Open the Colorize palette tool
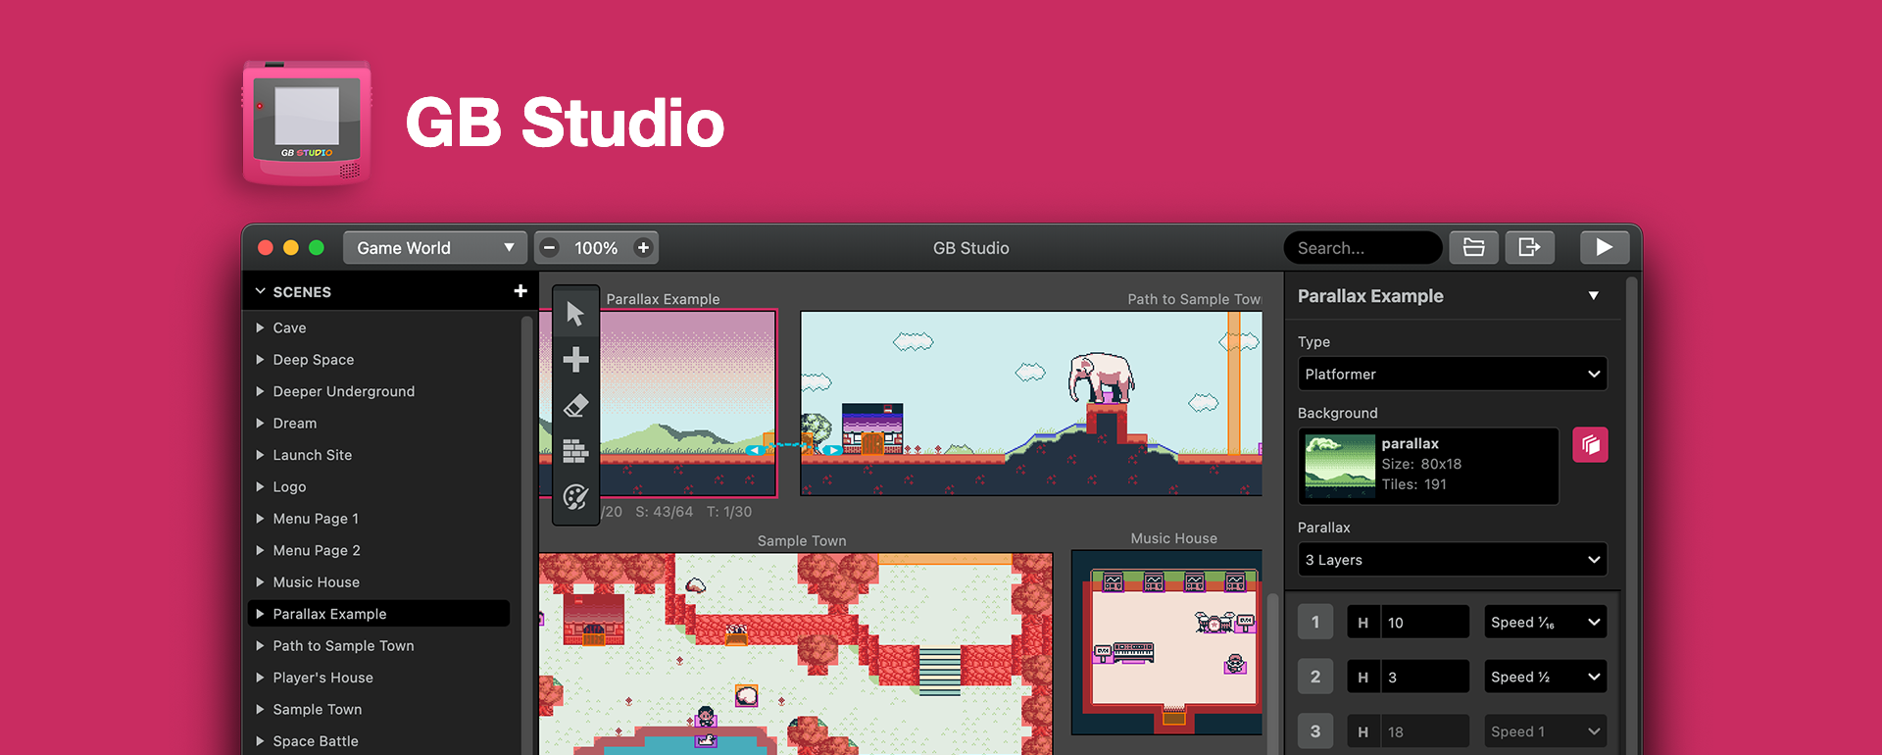This screenshot has width=1882, height=755. point(575,497)
